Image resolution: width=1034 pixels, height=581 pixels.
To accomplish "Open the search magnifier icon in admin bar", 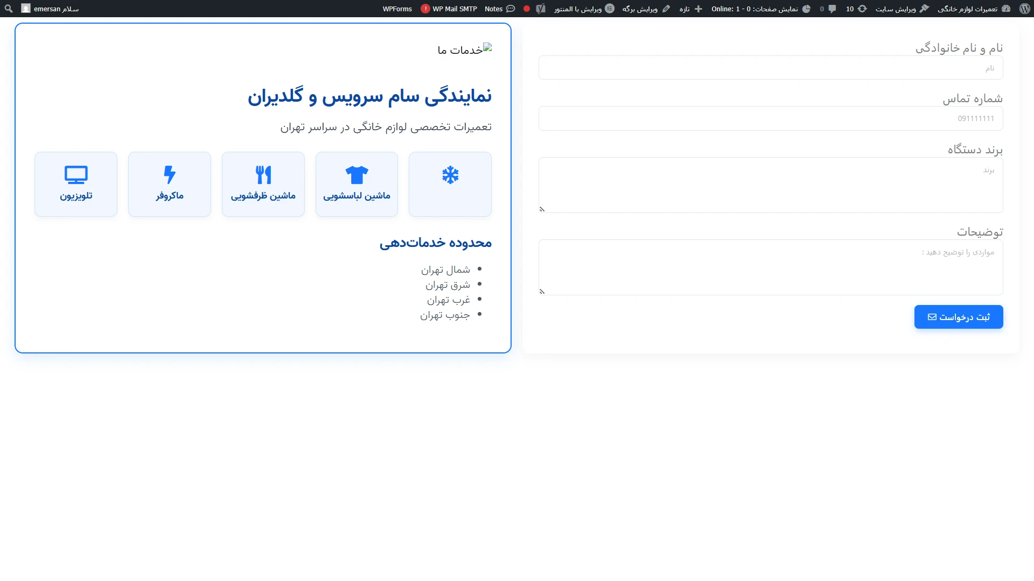I will pyautogui.click(x=9, y=9).
